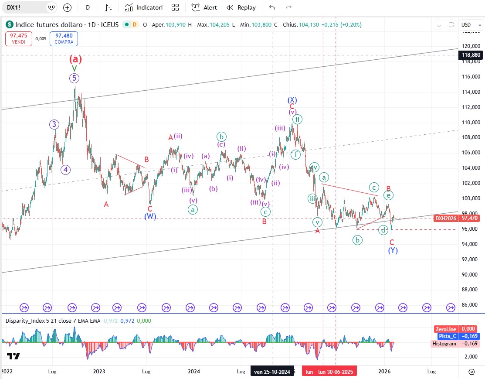Click the TradingView logo on chart
Image resolution: width=485 pixels, height=379 pixels.
(x=14, y=356)
